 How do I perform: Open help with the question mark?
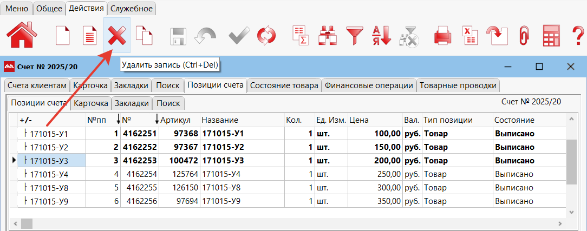[578, 36]
